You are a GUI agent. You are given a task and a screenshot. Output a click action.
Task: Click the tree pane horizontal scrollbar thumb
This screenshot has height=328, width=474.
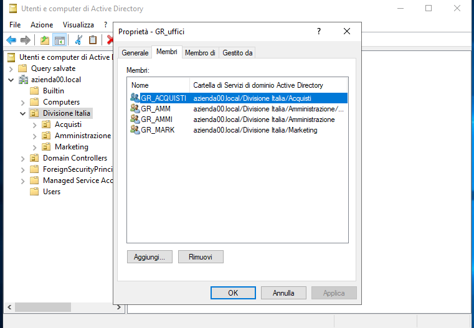pos(43,307)
